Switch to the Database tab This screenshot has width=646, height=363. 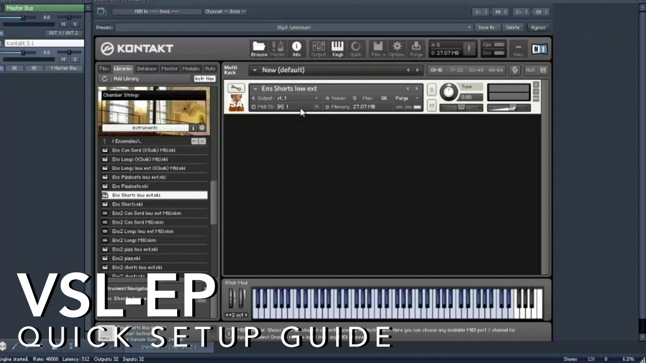(146, 69)
